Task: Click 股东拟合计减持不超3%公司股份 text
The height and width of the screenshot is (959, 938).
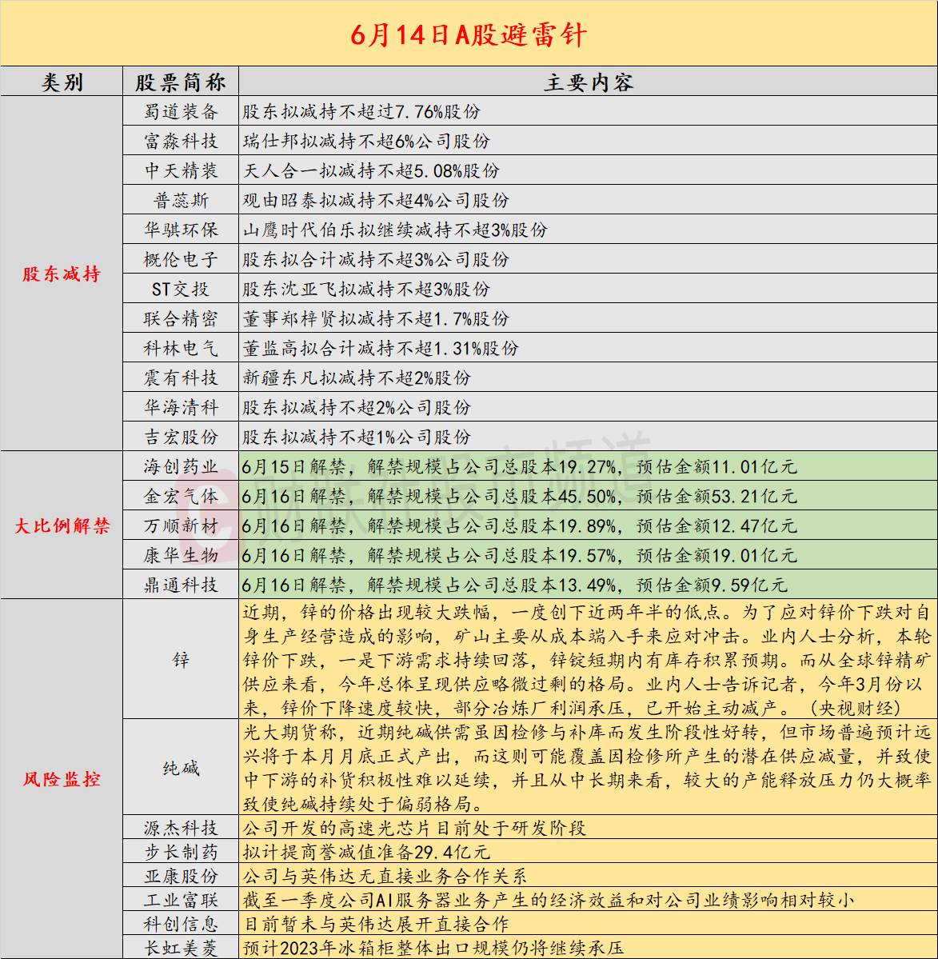Action: pos(376,259)
